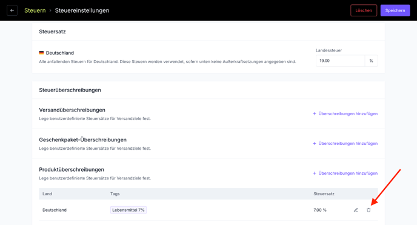Add override under Versandüberschreibungen

345,114
